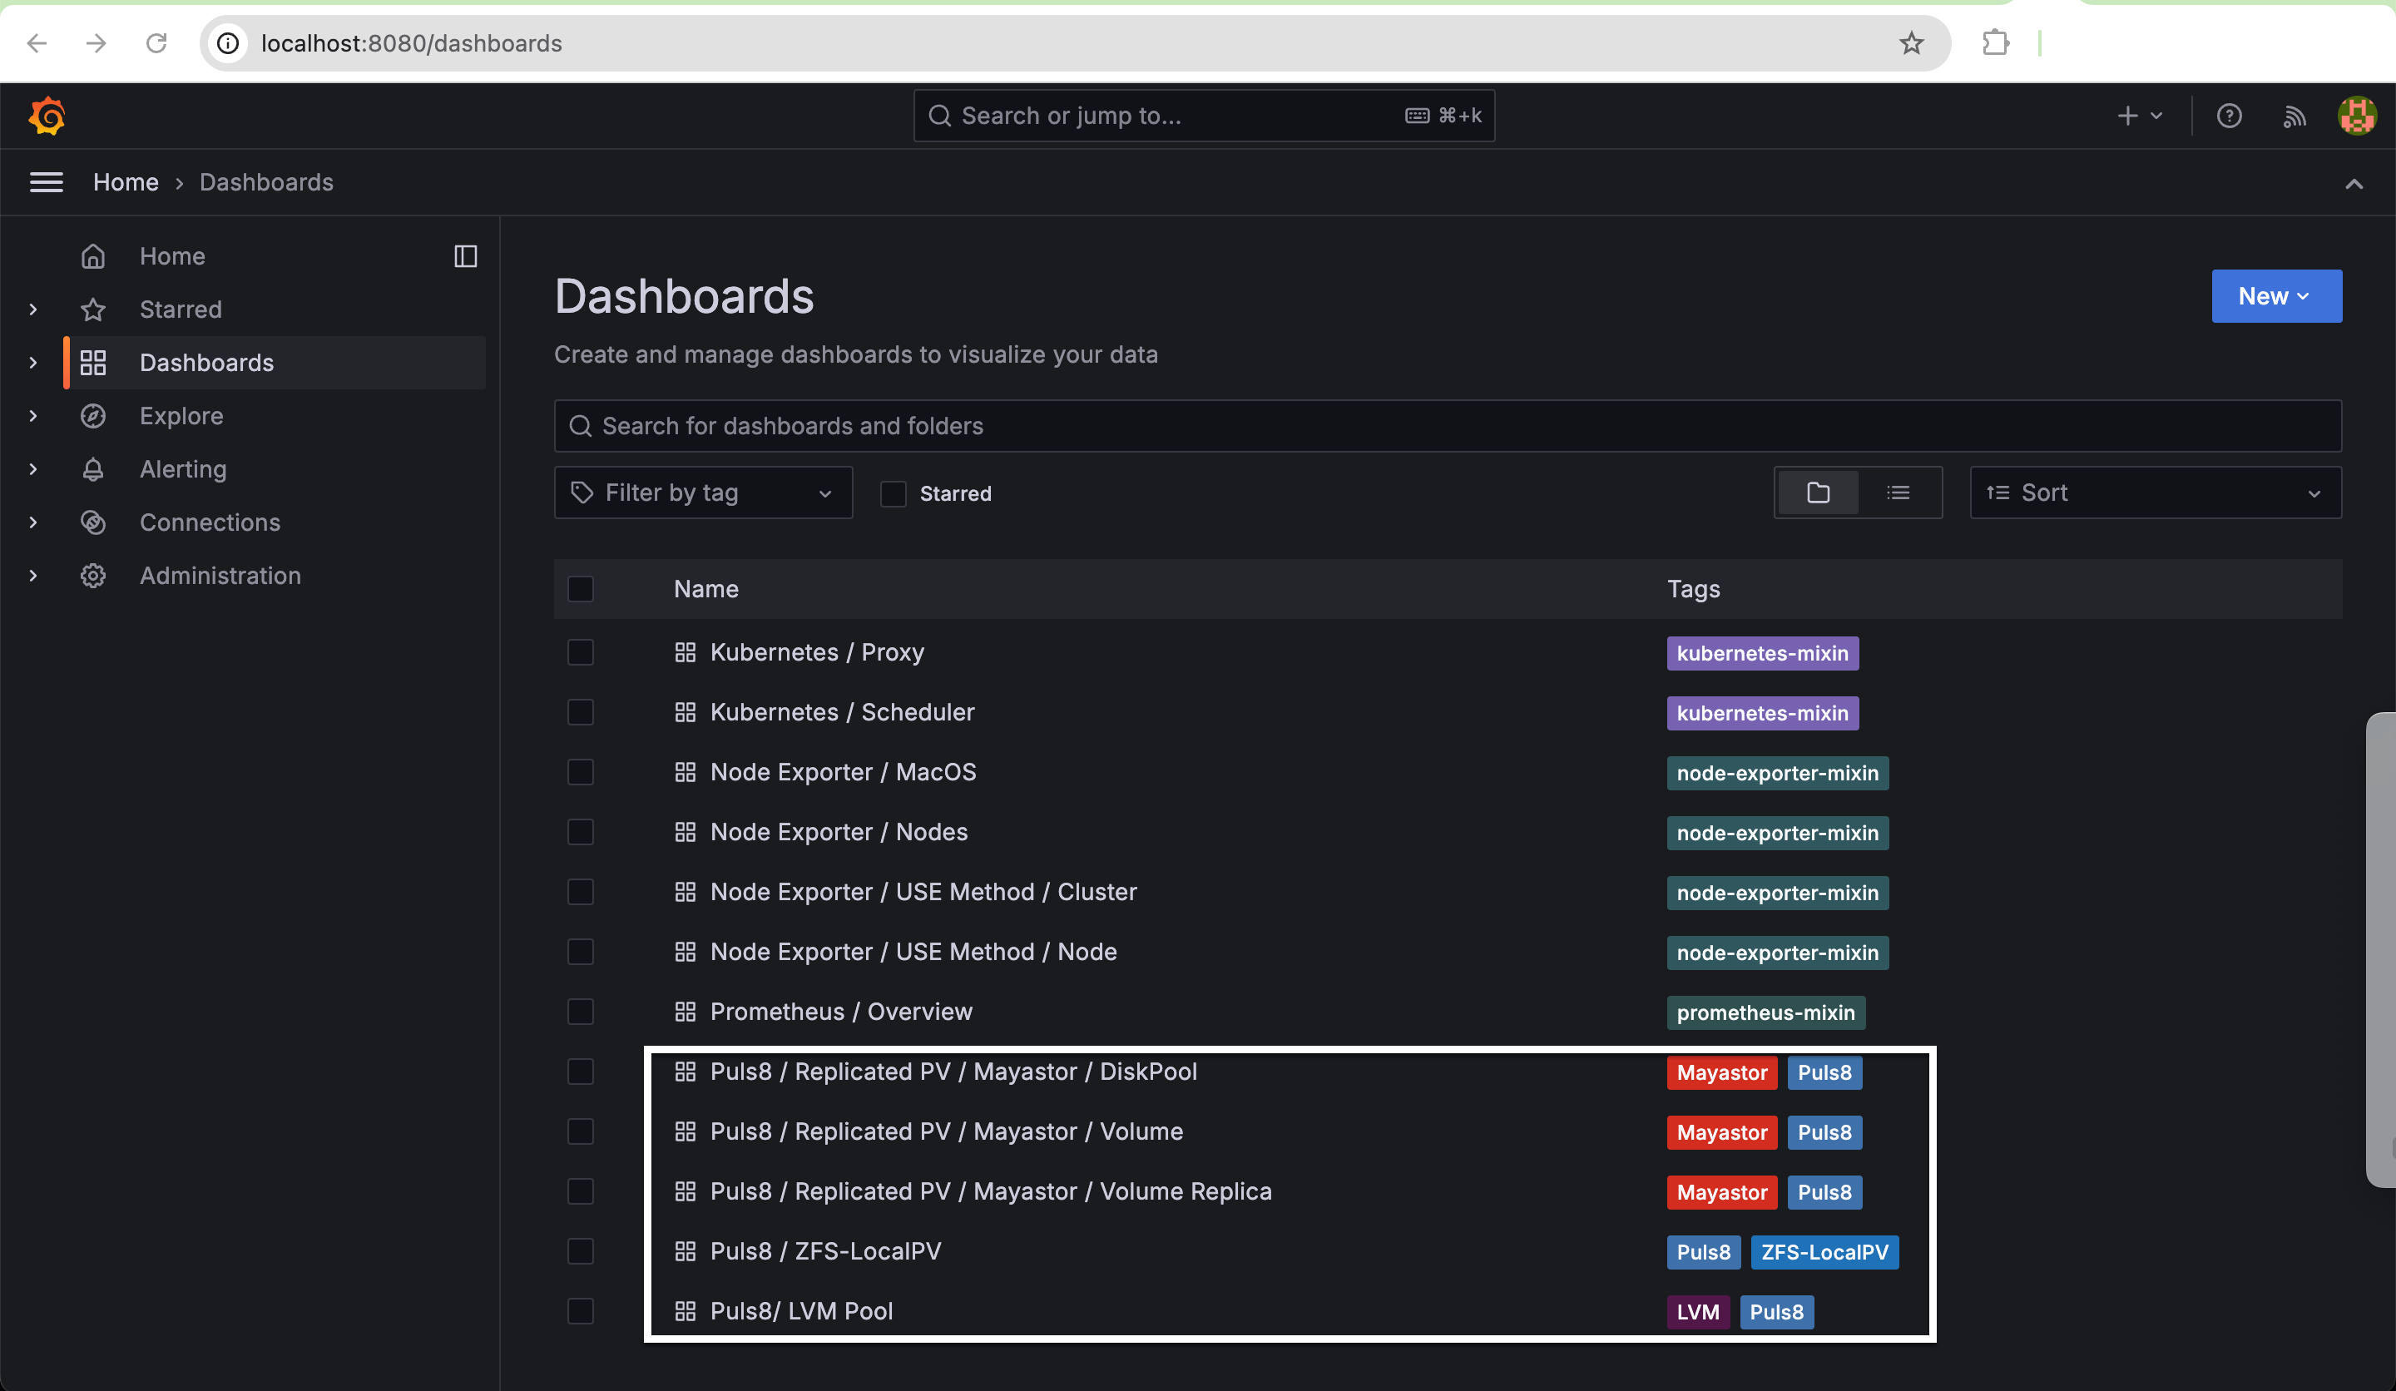Expand the Administration sidebar section chevron
Image resolution: width=2396 pixels, height=1391 pixels.
33,577
